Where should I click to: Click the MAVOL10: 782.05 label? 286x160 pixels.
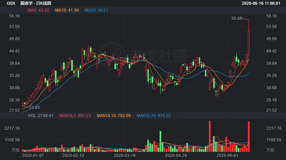pos(114,116)
